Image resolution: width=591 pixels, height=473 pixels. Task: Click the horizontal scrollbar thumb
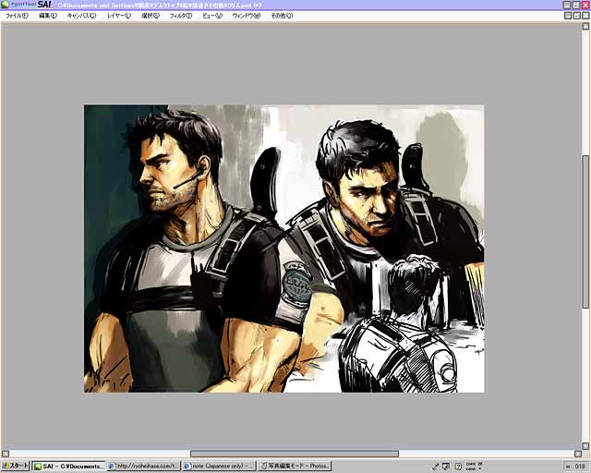click(295, 454)
